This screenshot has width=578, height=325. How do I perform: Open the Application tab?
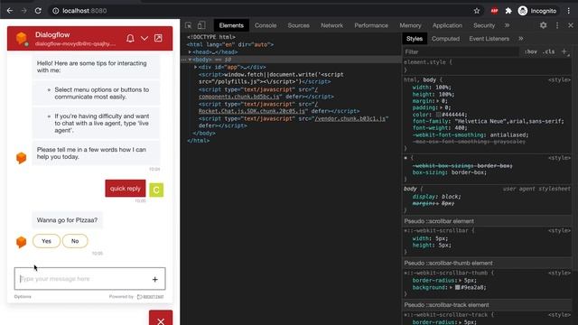pos(447,25)
